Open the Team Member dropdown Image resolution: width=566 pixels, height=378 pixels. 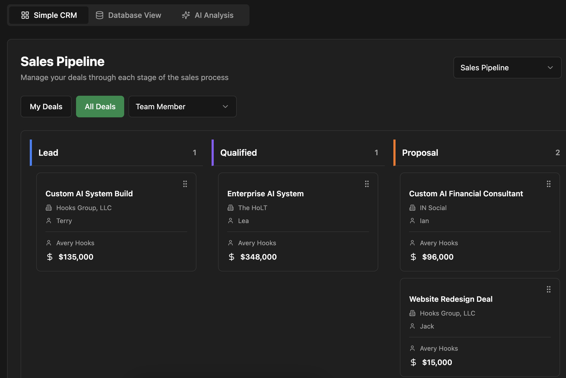click(182, 107)
